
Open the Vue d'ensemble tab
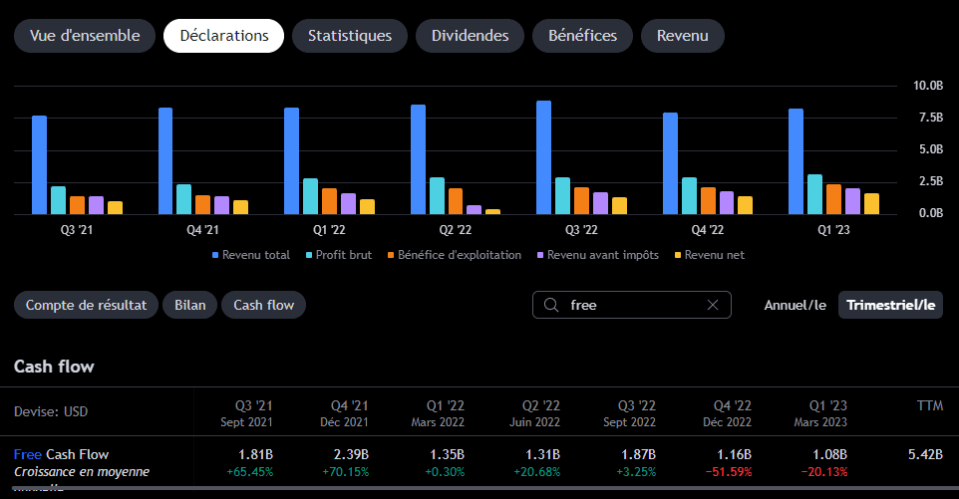85,36
